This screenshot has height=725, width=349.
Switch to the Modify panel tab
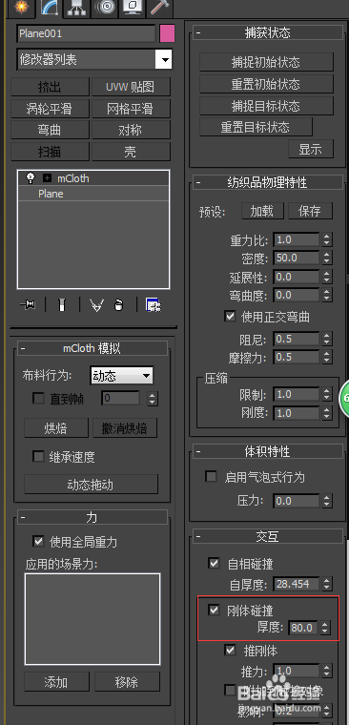pyautogui.click(x=49, y=7)
